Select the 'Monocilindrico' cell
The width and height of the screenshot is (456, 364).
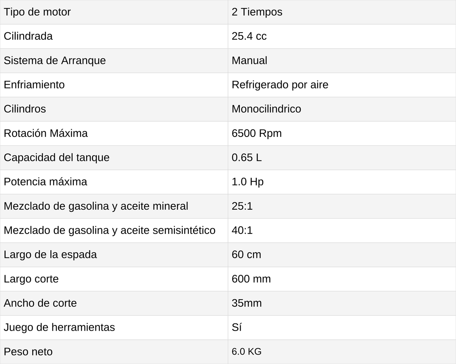point(342,109)
